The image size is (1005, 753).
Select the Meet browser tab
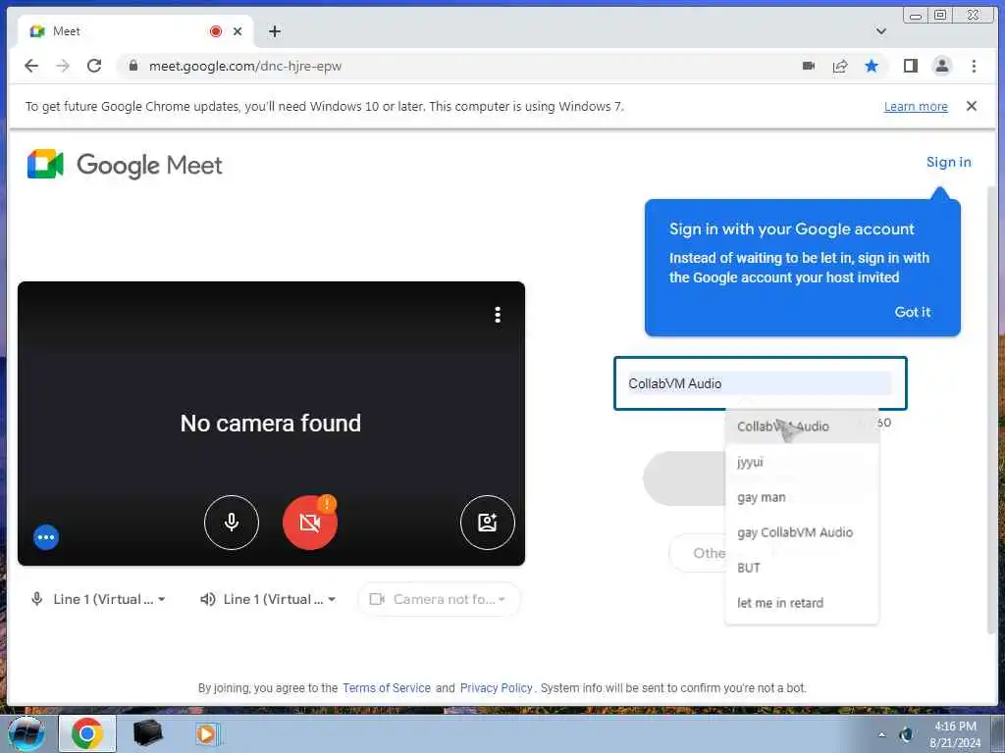(134, 31)
